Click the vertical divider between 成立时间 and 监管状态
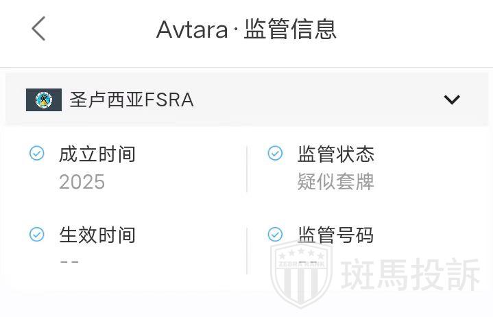This screenshot has height=317, width=493. coord(247,169)
